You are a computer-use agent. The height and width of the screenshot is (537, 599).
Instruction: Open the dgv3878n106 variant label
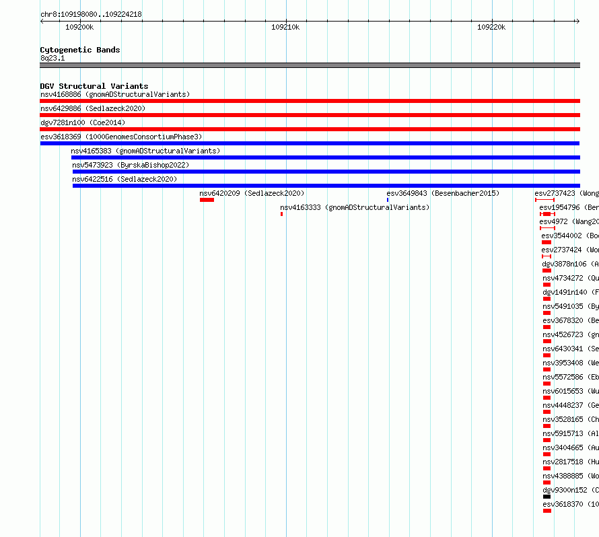[x=570, y=264]
